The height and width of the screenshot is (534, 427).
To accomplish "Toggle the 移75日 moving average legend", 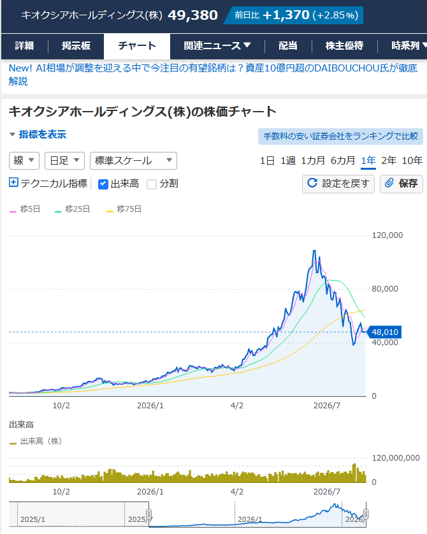I will point(124,209).
